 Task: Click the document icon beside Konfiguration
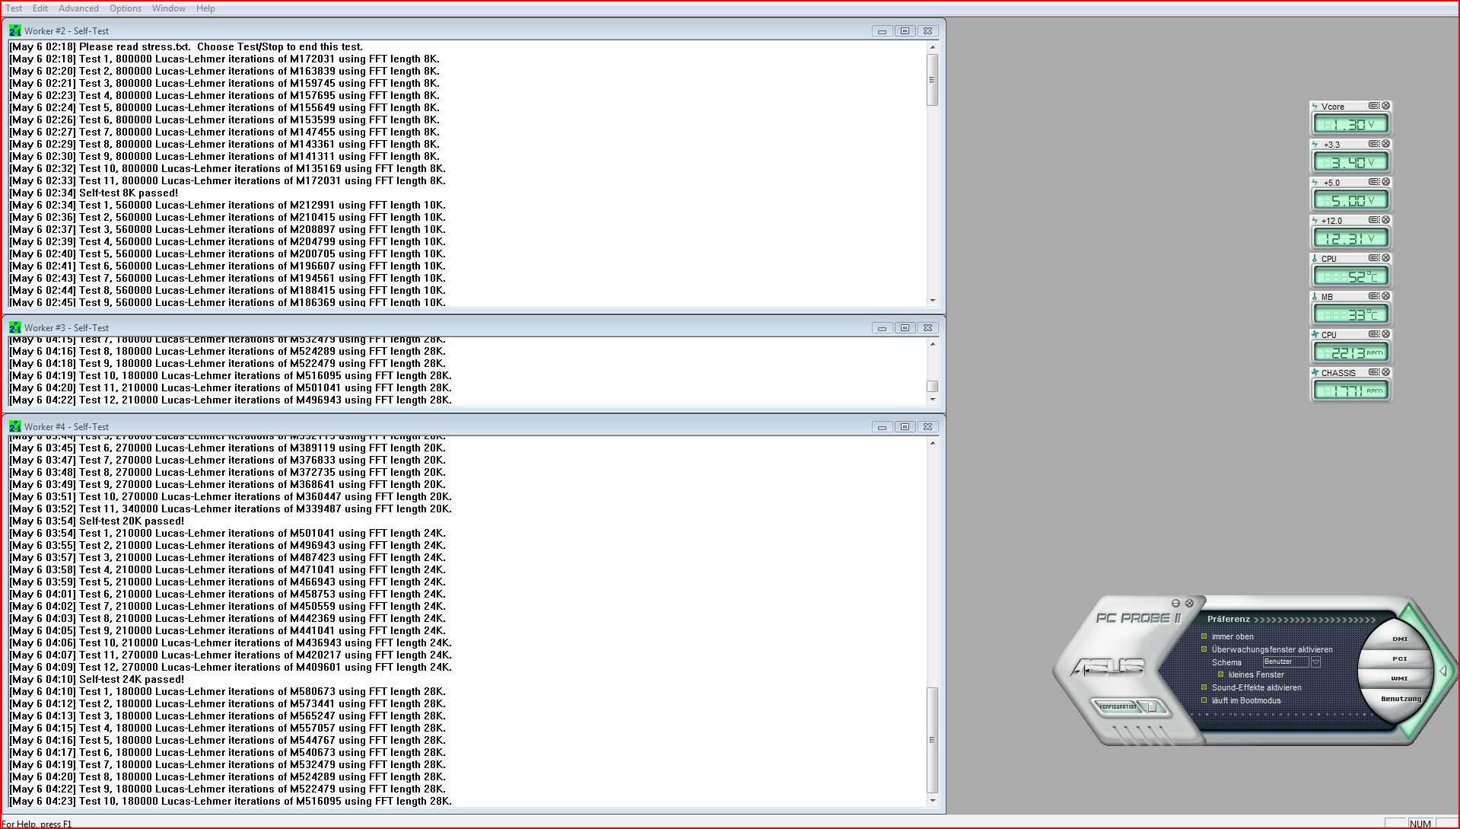click(1152, 707)
